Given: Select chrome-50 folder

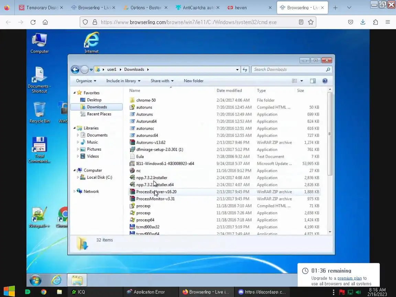Looking at the screenshot, I should [x=146, y=100].
